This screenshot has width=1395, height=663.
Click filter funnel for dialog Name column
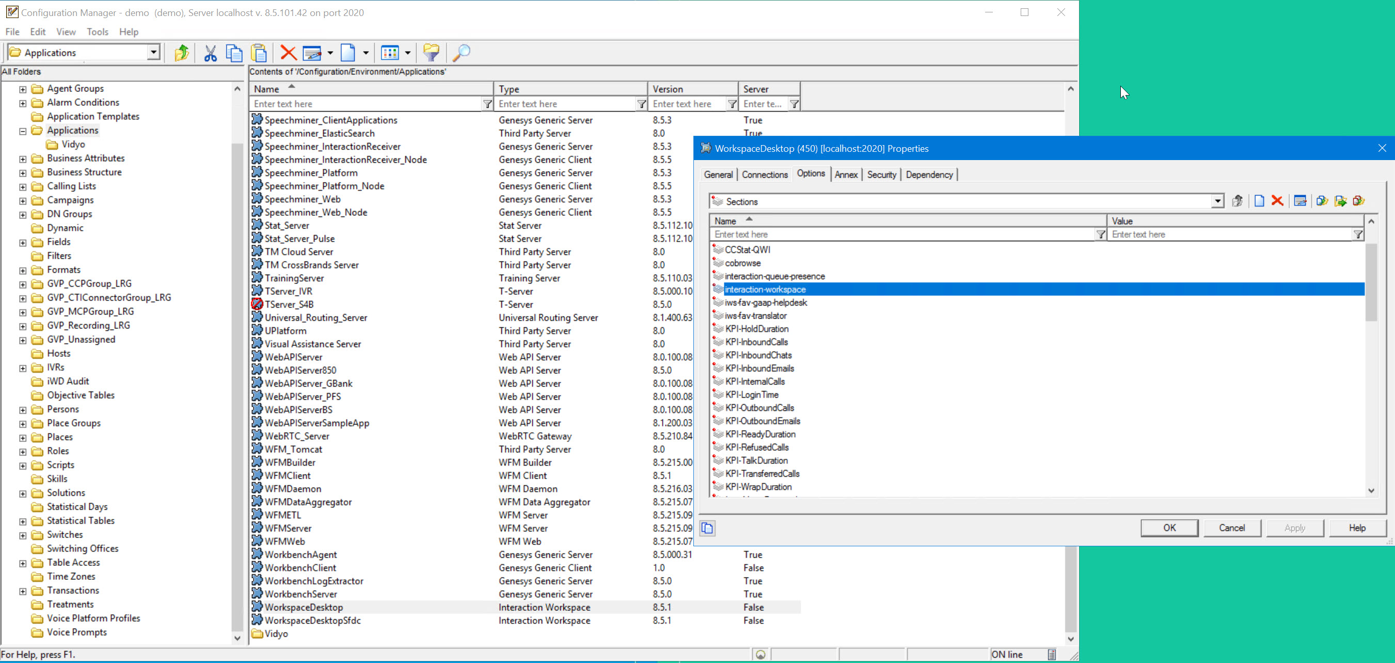(1100, 234)
